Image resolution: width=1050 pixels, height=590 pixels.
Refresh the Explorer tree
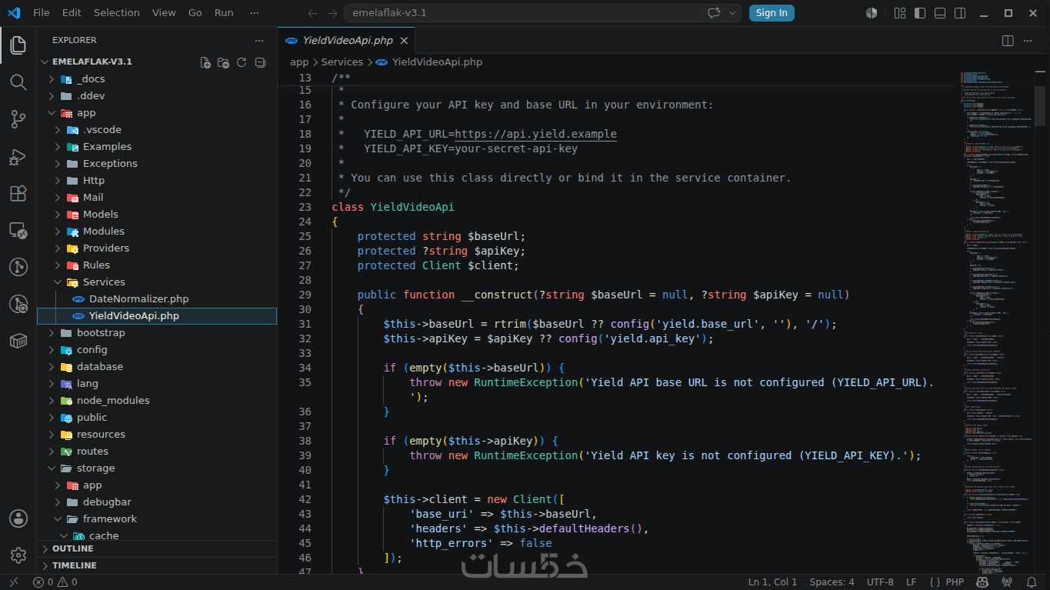pyautogui.click(x=242, y=62)
